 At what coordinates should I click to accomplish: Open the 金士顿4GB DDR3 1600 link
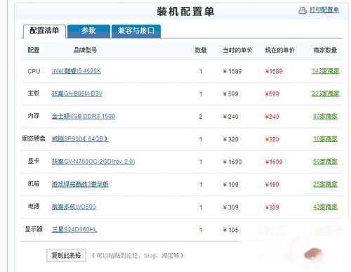click(x=84, y=116)
